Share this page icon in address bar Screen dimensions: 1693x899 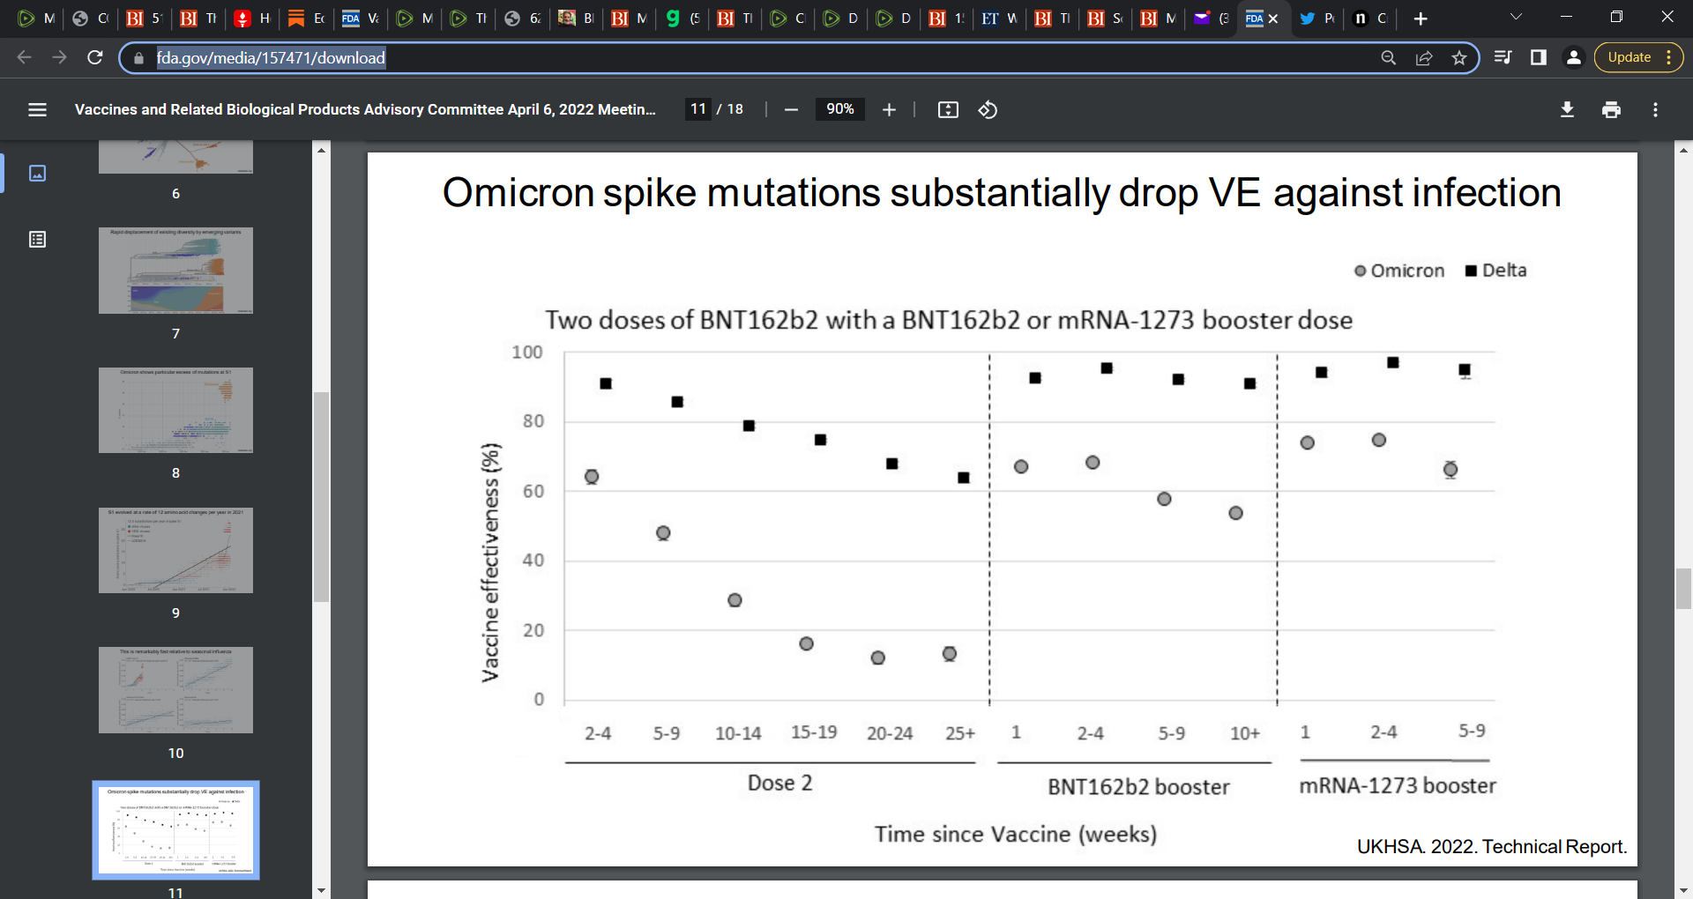1423,57
